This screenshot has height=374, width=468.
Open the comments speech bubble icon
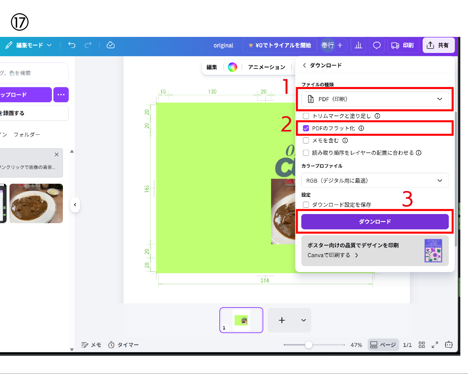[377, 45]
